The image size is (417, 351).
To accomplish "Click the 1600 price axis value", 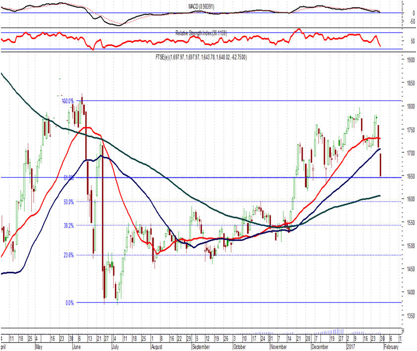I will (x=411, y=199).
